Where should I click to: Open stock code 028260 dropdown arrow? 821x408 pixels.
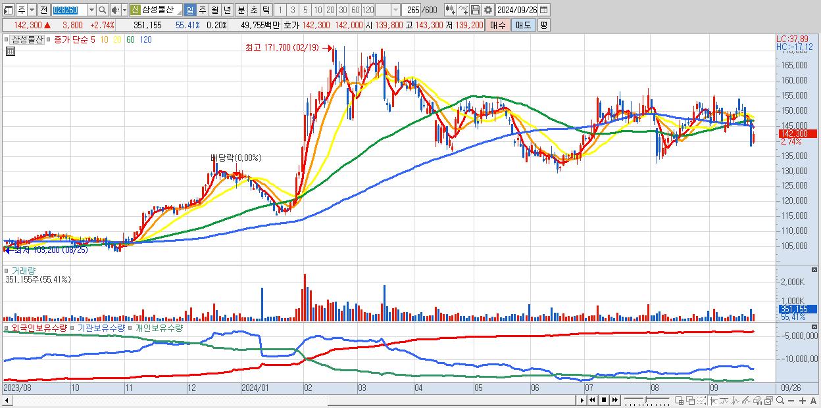[x=91, y=10]
